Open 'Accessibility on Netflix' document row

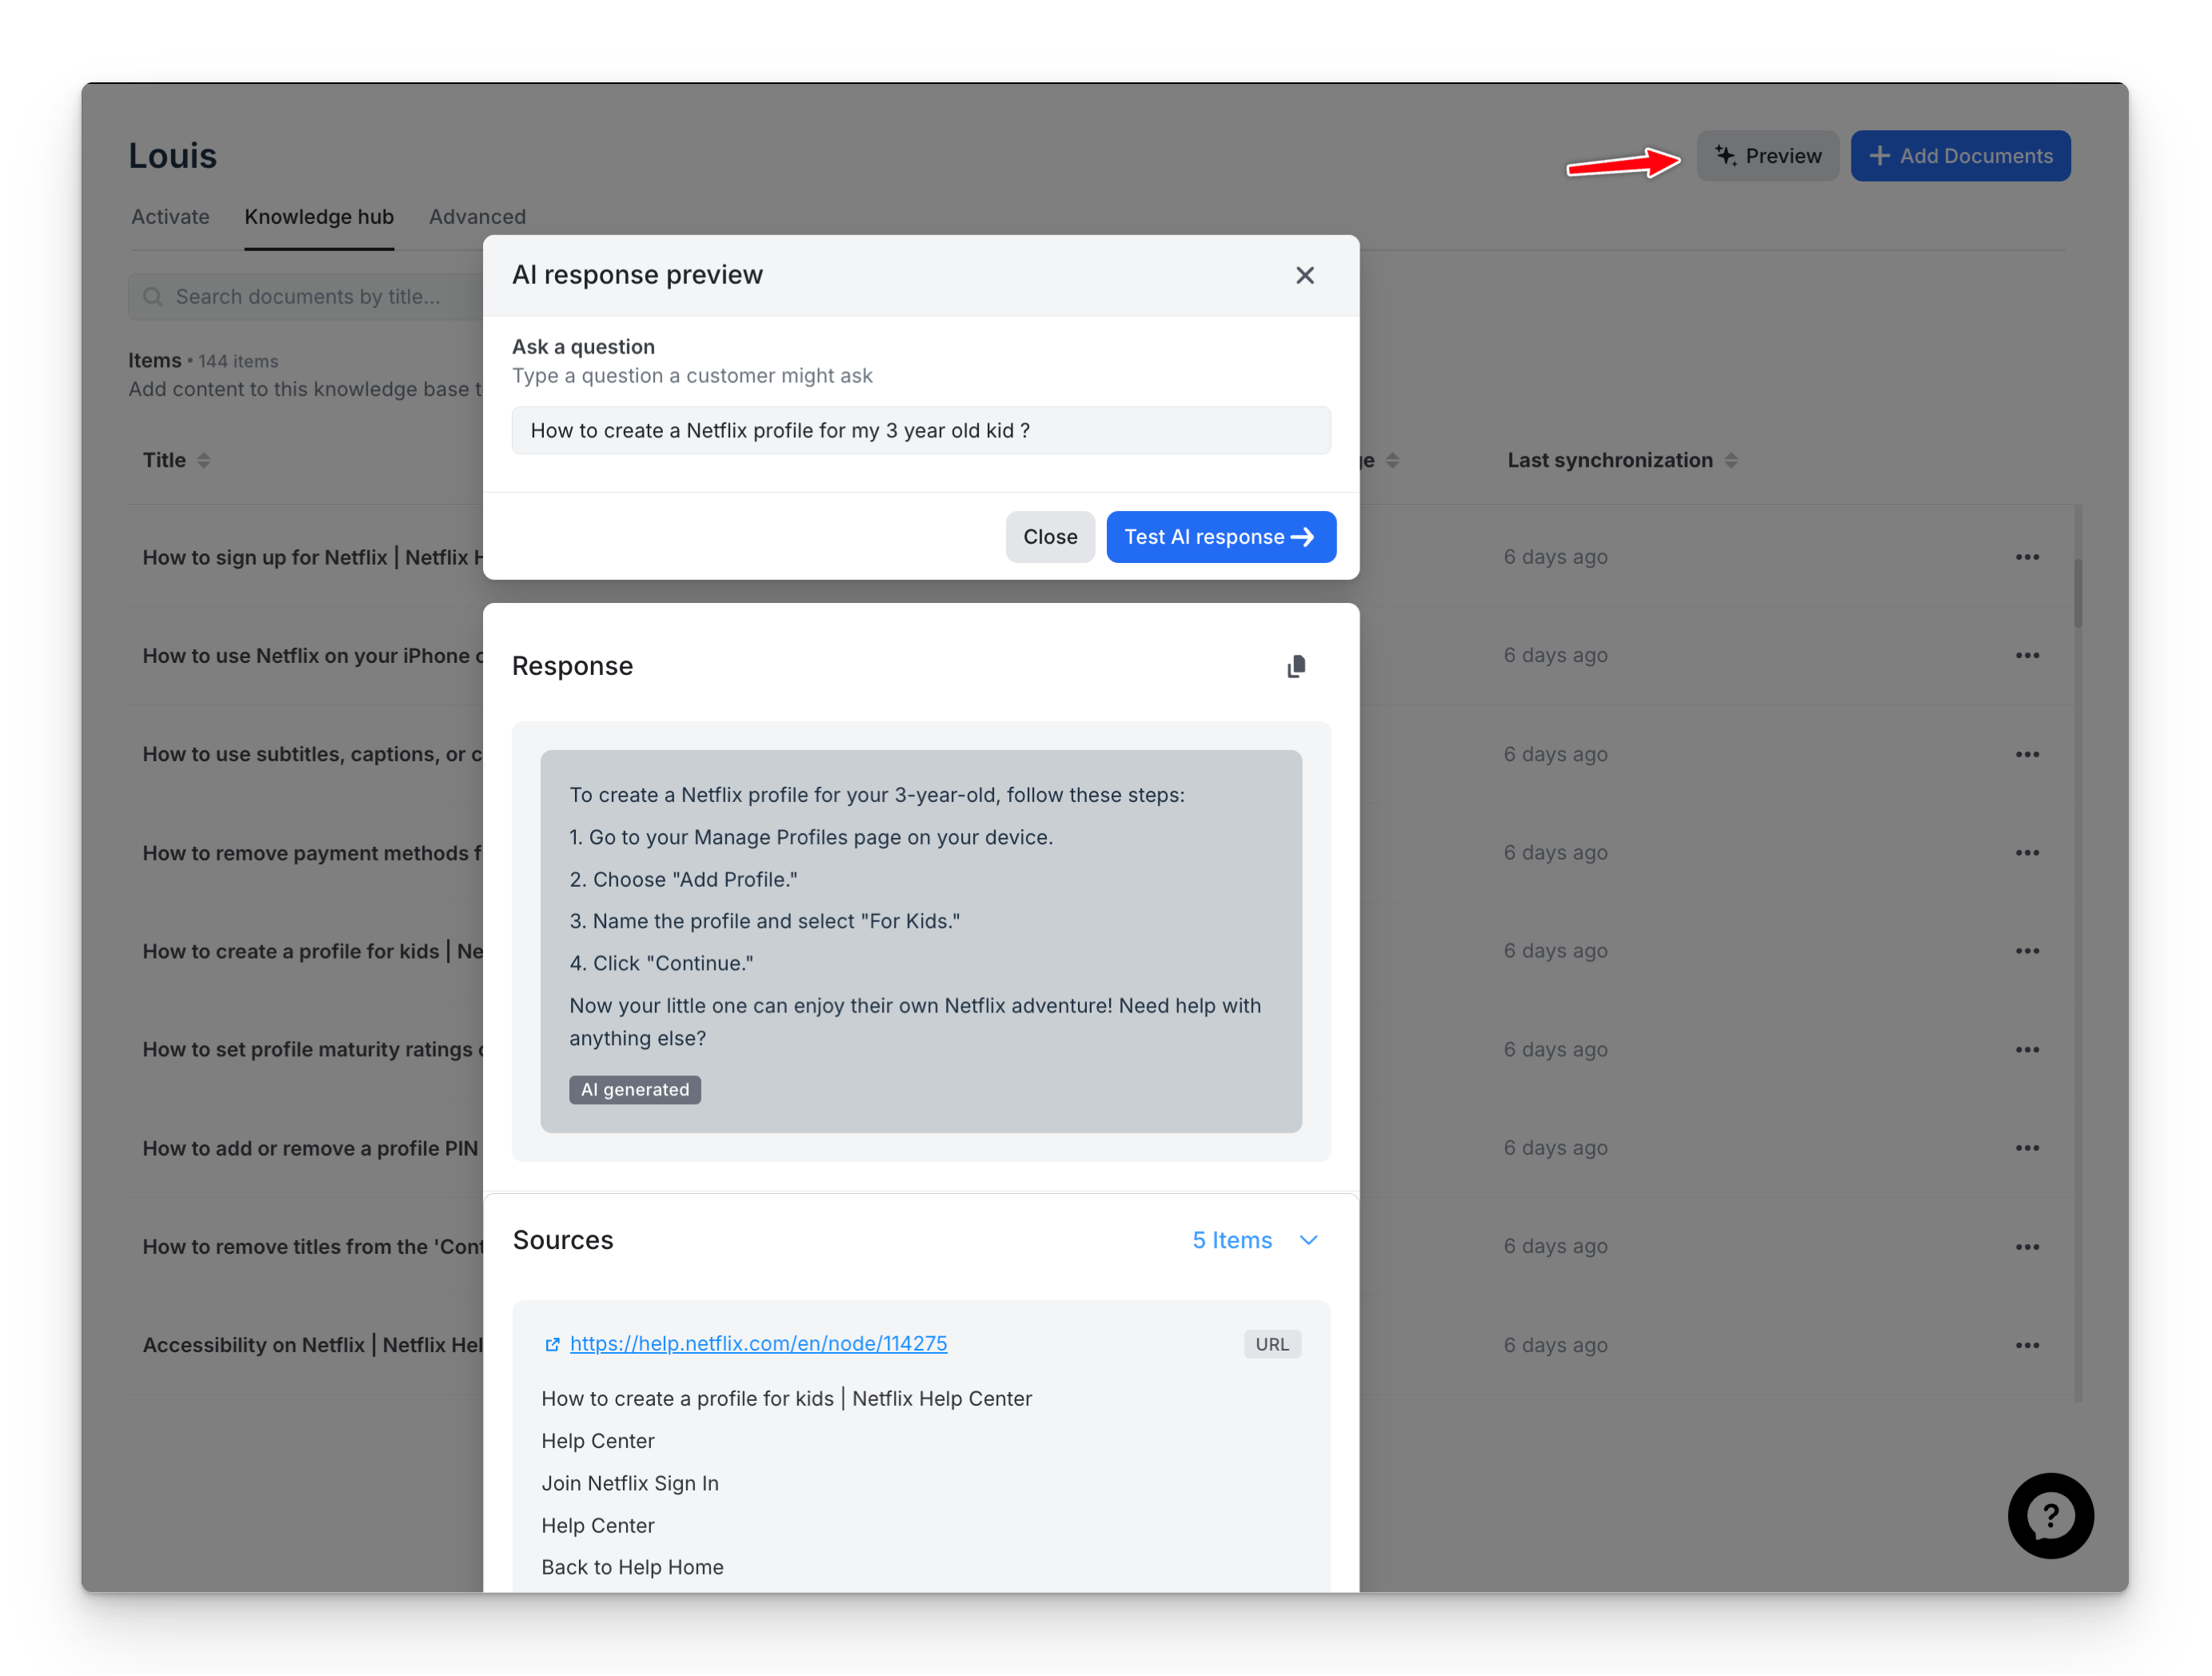tap(313, 1345)
